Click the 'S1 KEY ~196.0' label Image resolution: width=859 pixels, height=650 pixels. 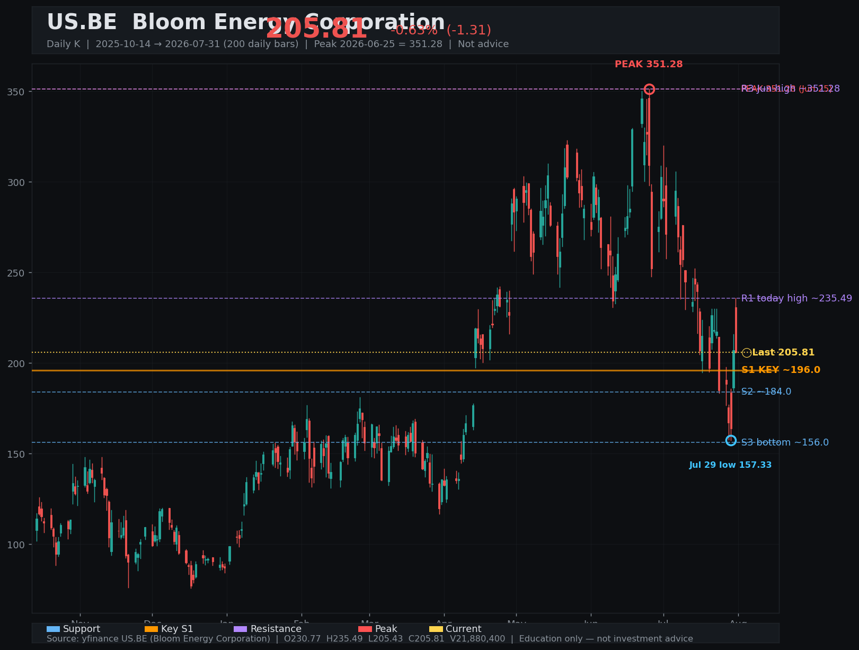coord(781,370)
